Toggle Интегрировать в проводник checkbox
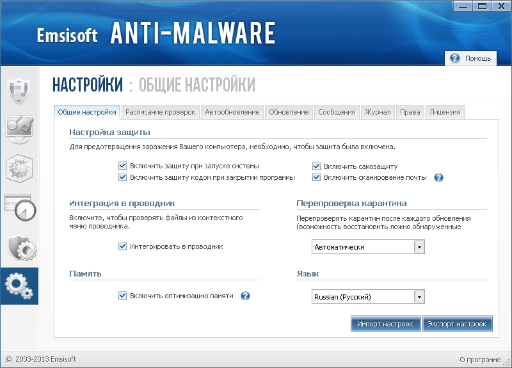Screen dimensions: 512x368 point(122,246)
